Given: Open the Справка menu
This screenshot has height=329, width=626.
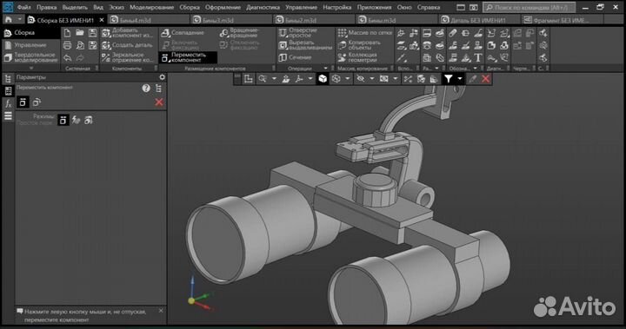Looking at the screenshot, I should (x=429, y=7).
